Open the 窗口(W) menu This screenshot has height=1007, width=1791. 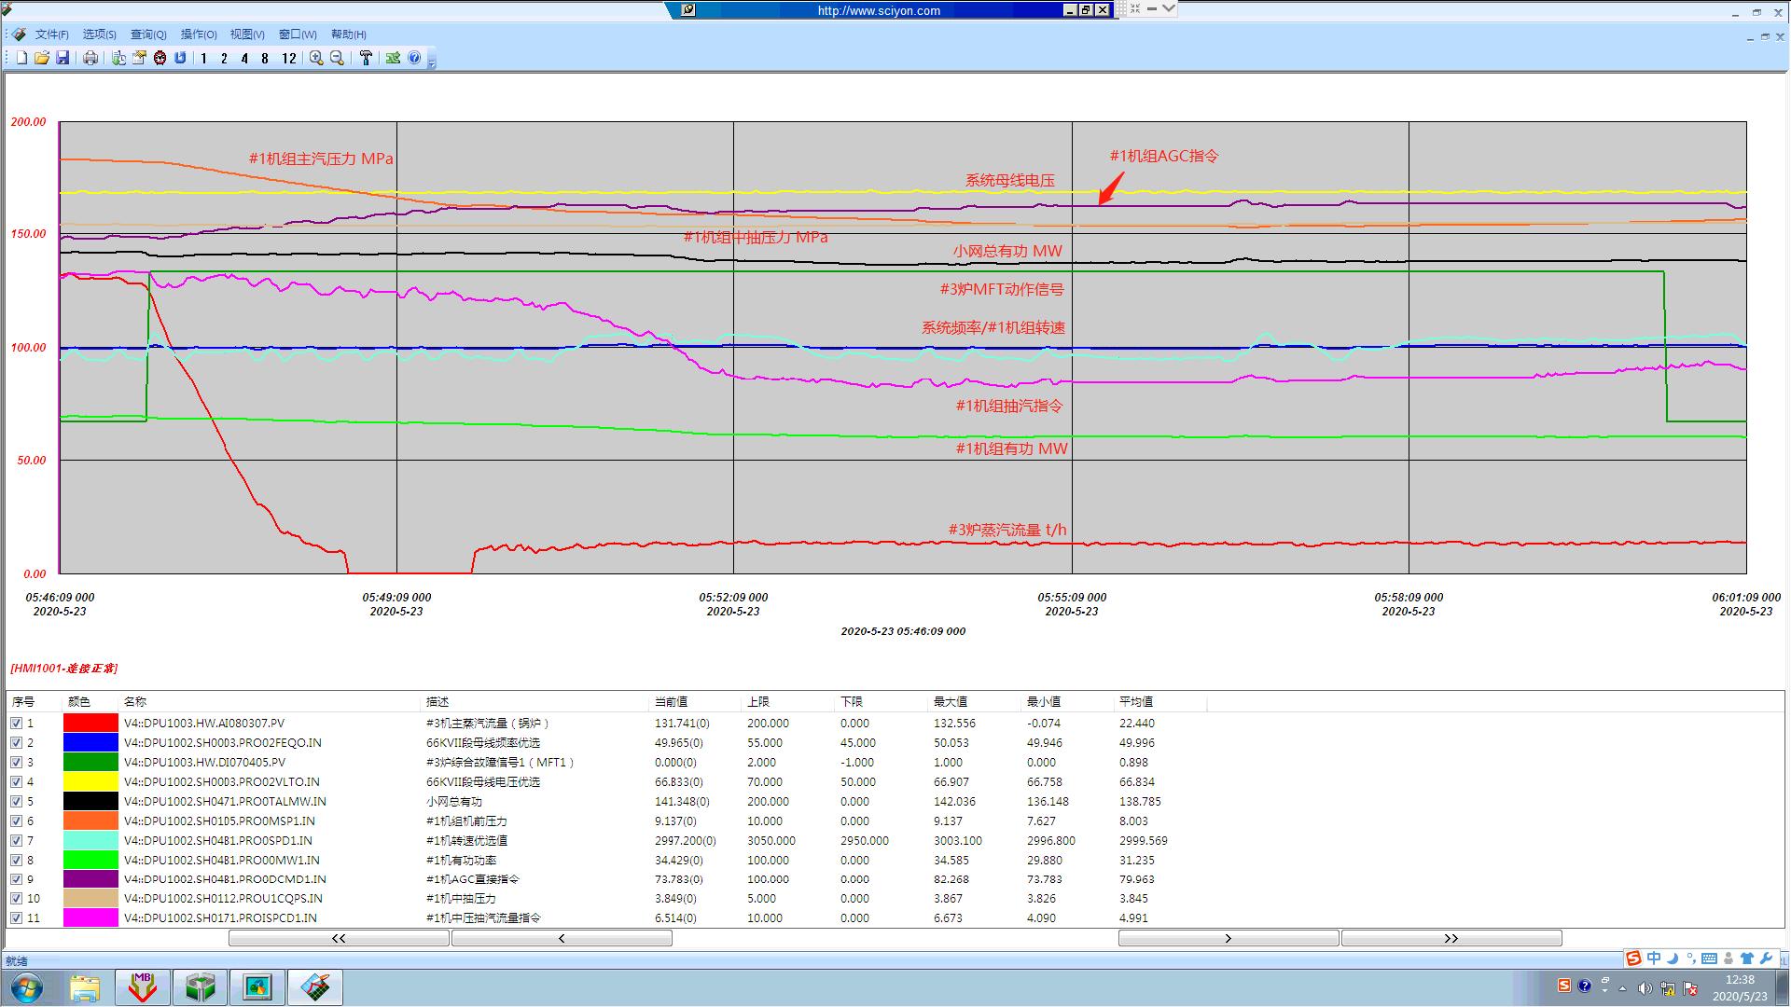298,34
